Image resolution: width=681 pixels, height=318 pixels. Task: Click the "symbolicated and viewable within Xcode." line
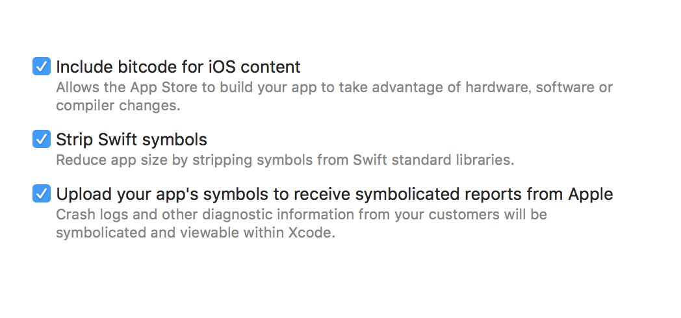(195, 232)
